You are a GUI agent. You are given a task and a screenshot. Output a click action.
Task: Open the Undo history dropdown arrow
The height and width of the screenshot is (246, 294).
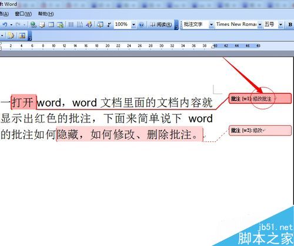pos(11,25)
